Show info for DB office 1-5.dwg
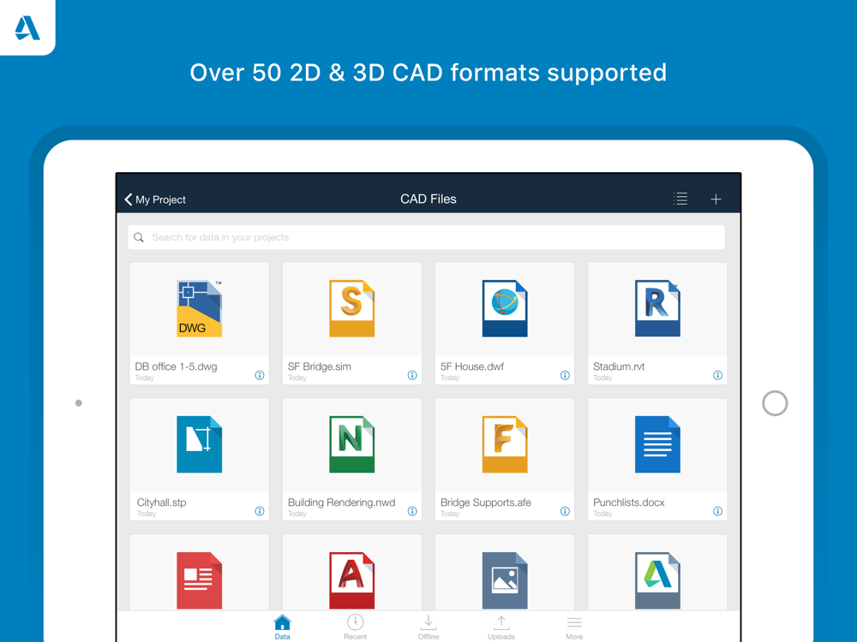Image resolution: width=857 pixels, height=642 pixels. click(260, 375)
